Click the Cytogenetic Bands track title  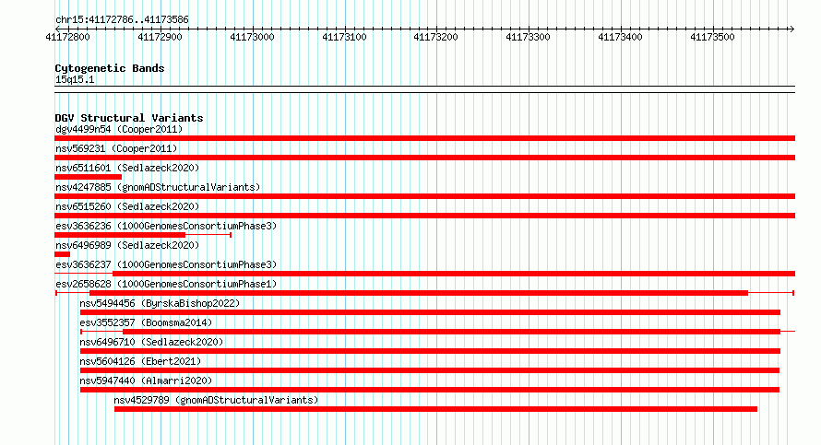(110, 68)
